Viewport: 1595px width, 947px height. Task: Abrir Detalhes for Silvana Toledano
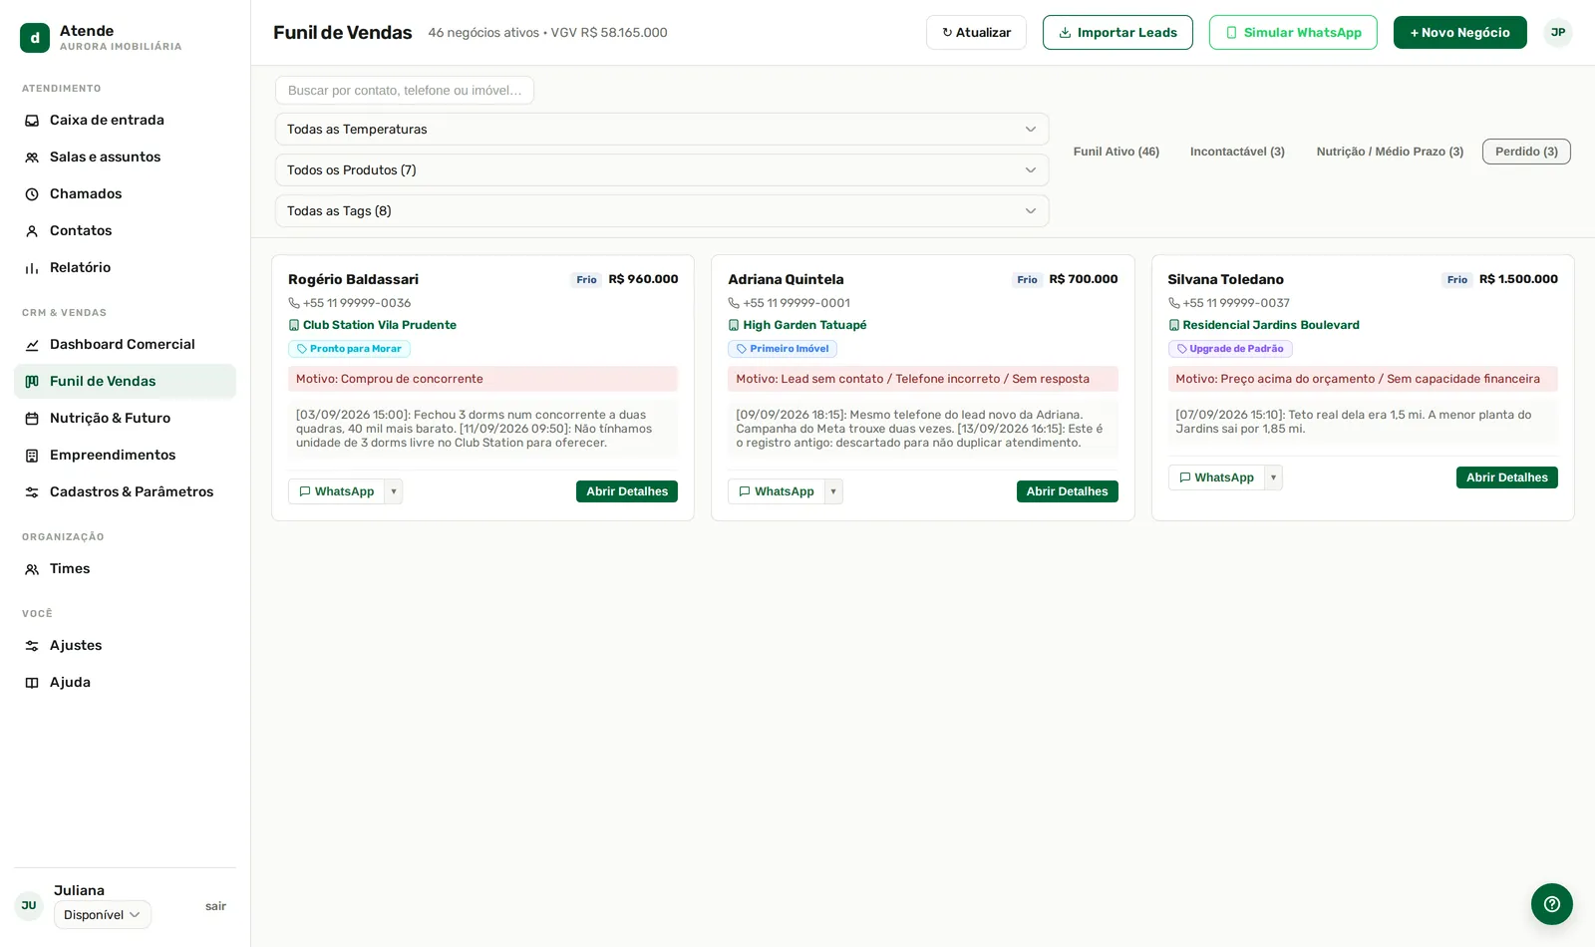pyautogui.click(x=1507, y=477)
